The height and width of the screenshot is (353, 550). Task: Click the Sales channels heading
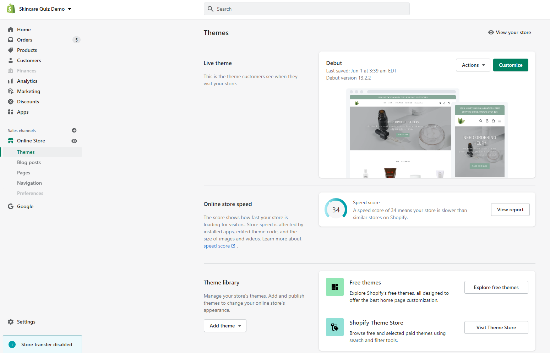pos(22,131)
